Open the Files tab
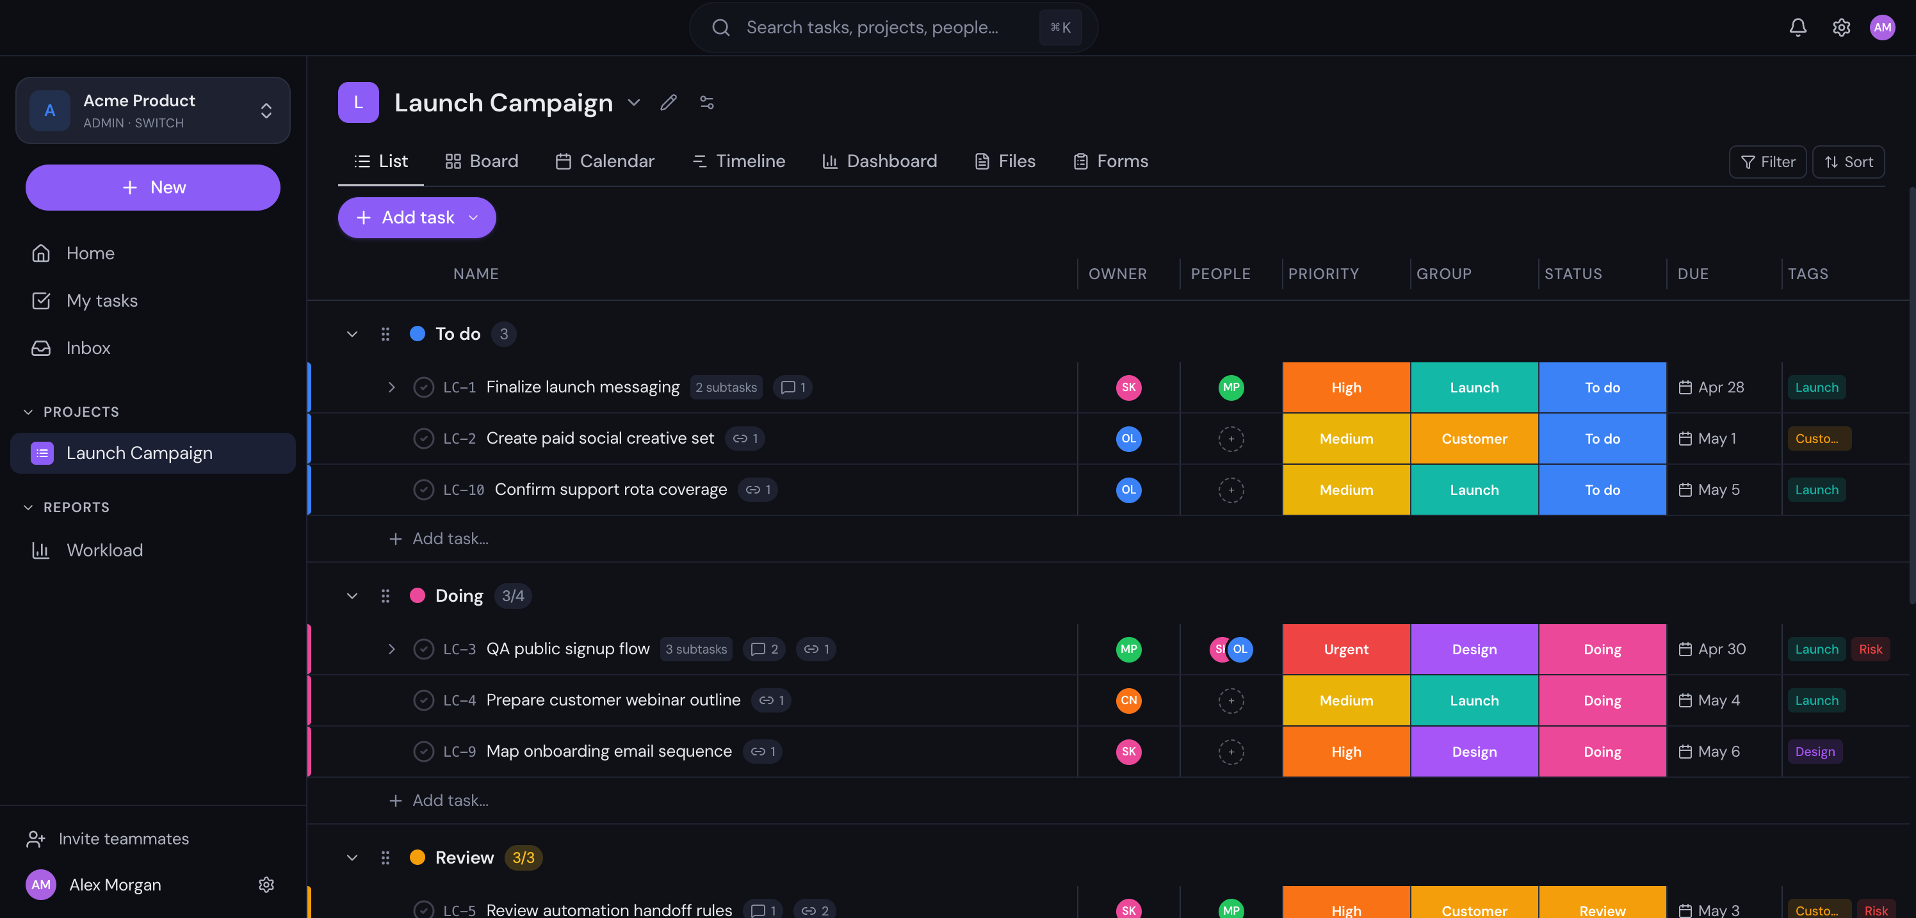This screenshot has width=1916, height=918. tap(1005, 161)
